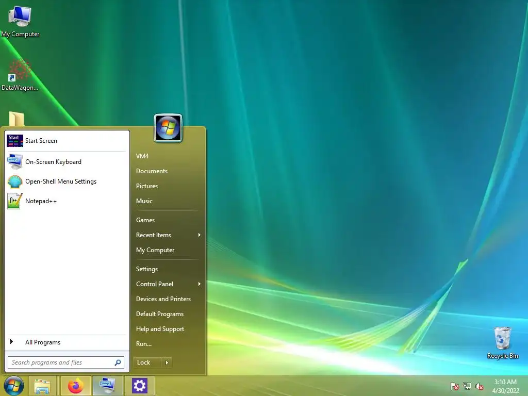This screenshot has height=396, width=528.
Task: Select the My Computer desktop icon
Action: (20, 22)
